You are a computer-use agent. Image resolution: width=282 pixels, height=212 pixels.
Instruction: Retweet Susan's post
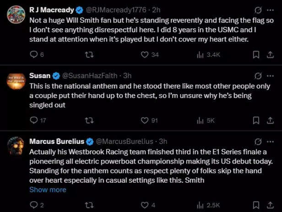[x=89, y=121]
